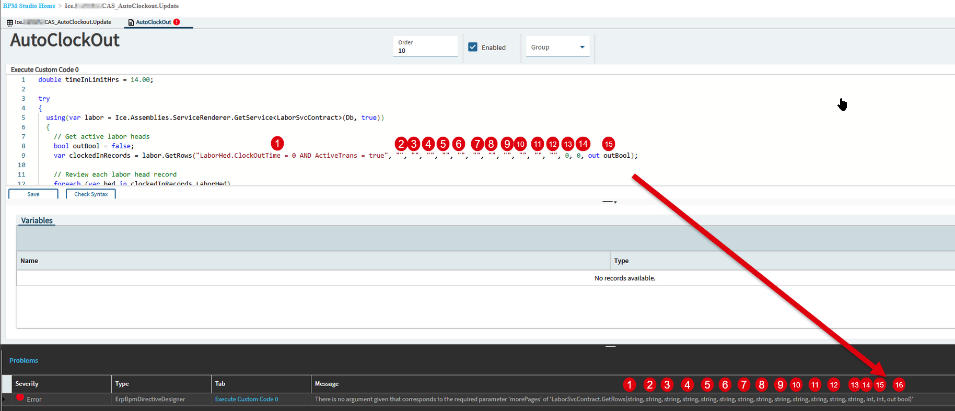Click the Save button
Image resolution: width=955 pixels, height=411 pixels.
33,194
